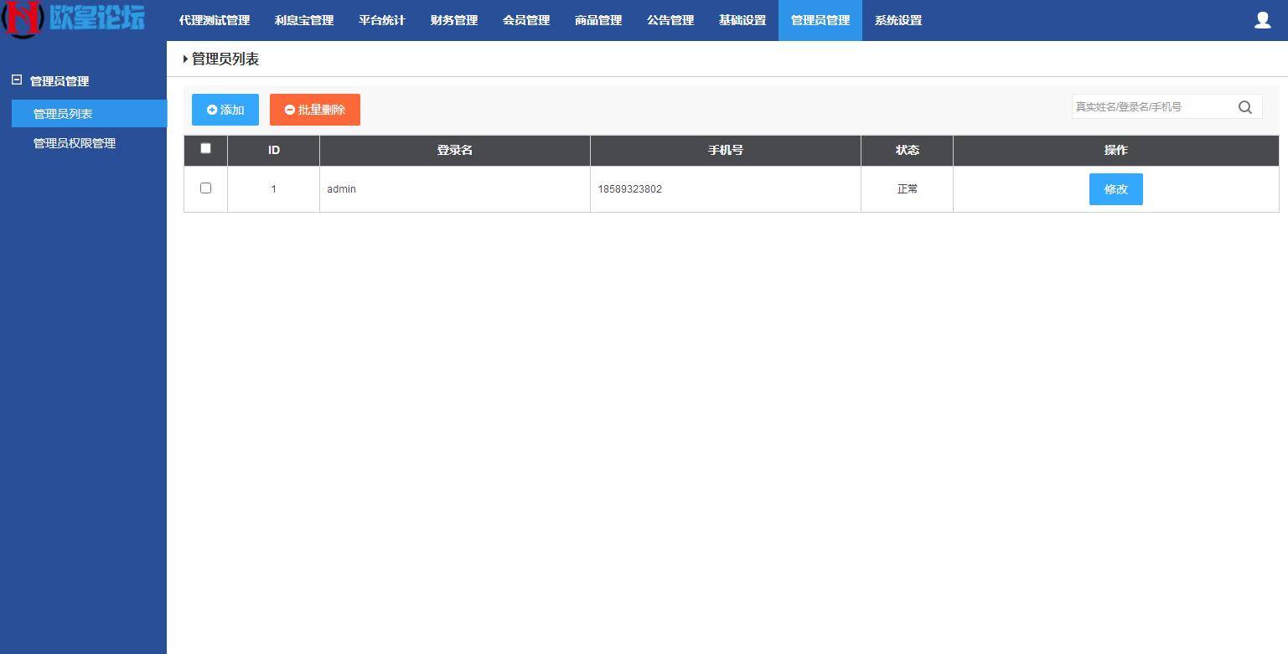
Task: Select 管理员权限管理 in the sidebar
Action: coord(75,142)
